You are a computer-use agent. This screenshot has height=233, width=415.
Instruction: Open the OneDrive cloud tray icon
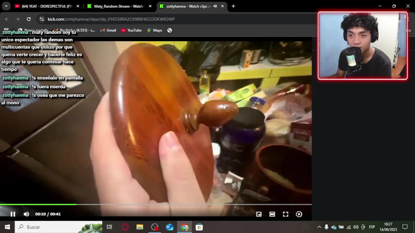tap(334, 227)
